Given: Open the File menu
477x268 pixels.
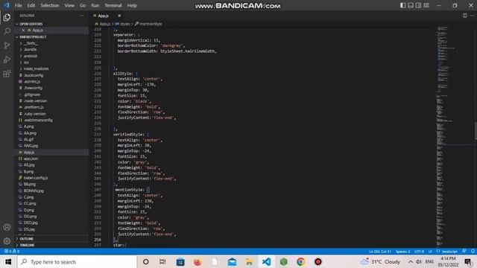Looking at the screenshot, I should [18, 5].
